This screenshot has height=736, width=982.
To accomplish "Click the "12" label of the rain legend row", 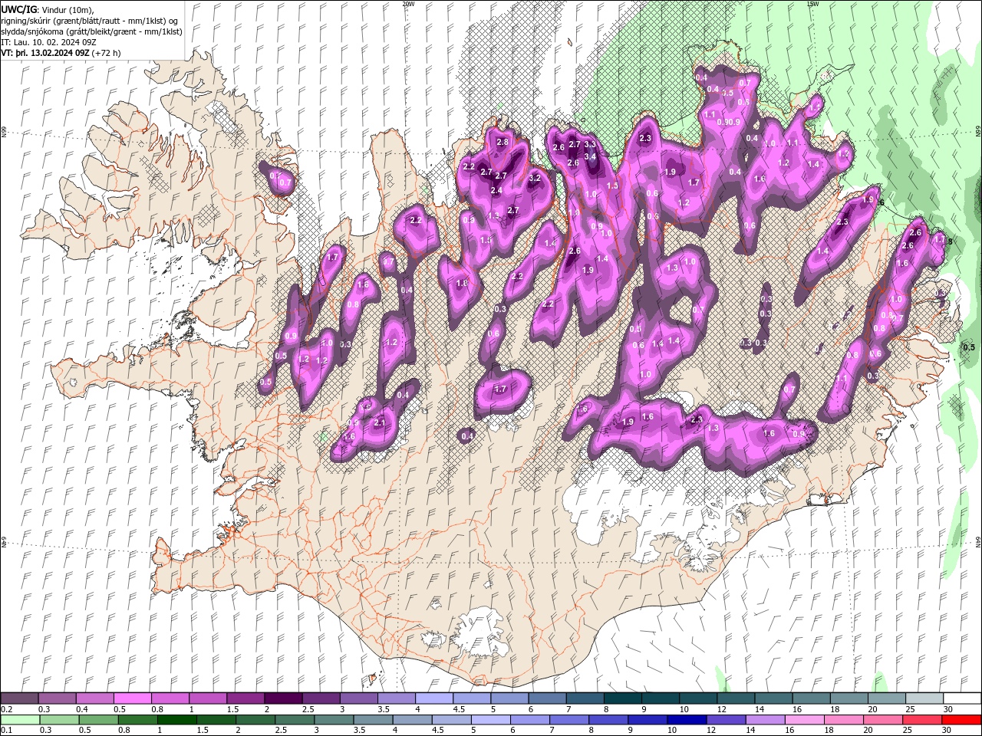I will [710, 731].
